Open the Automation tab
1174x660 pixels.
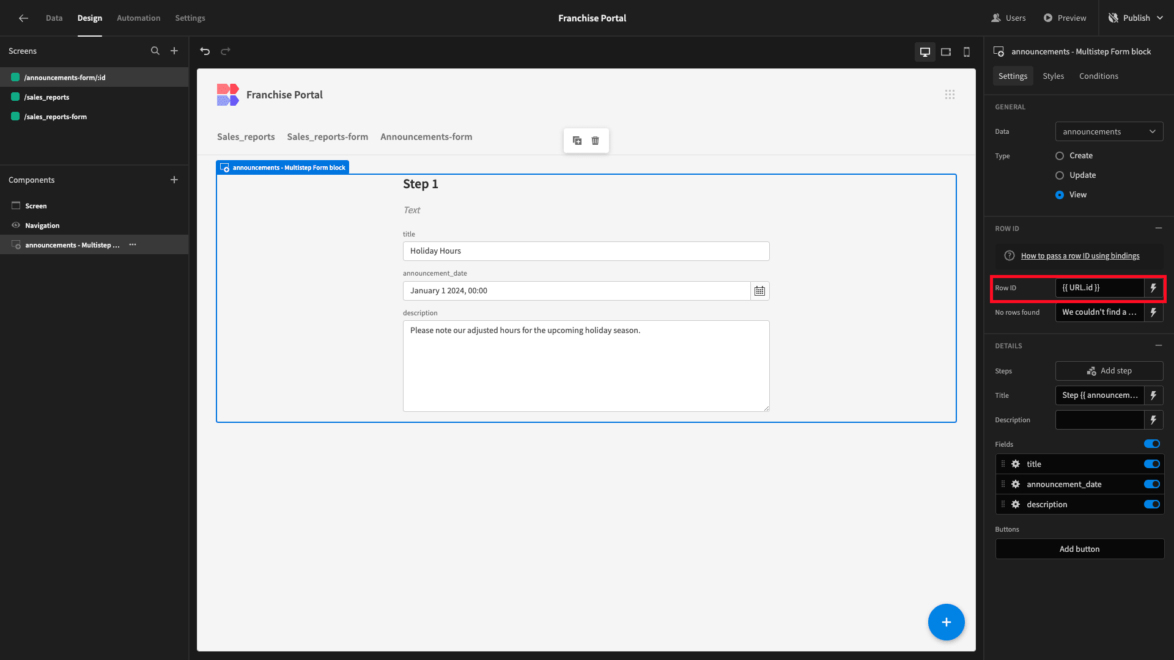coord(139,18)
